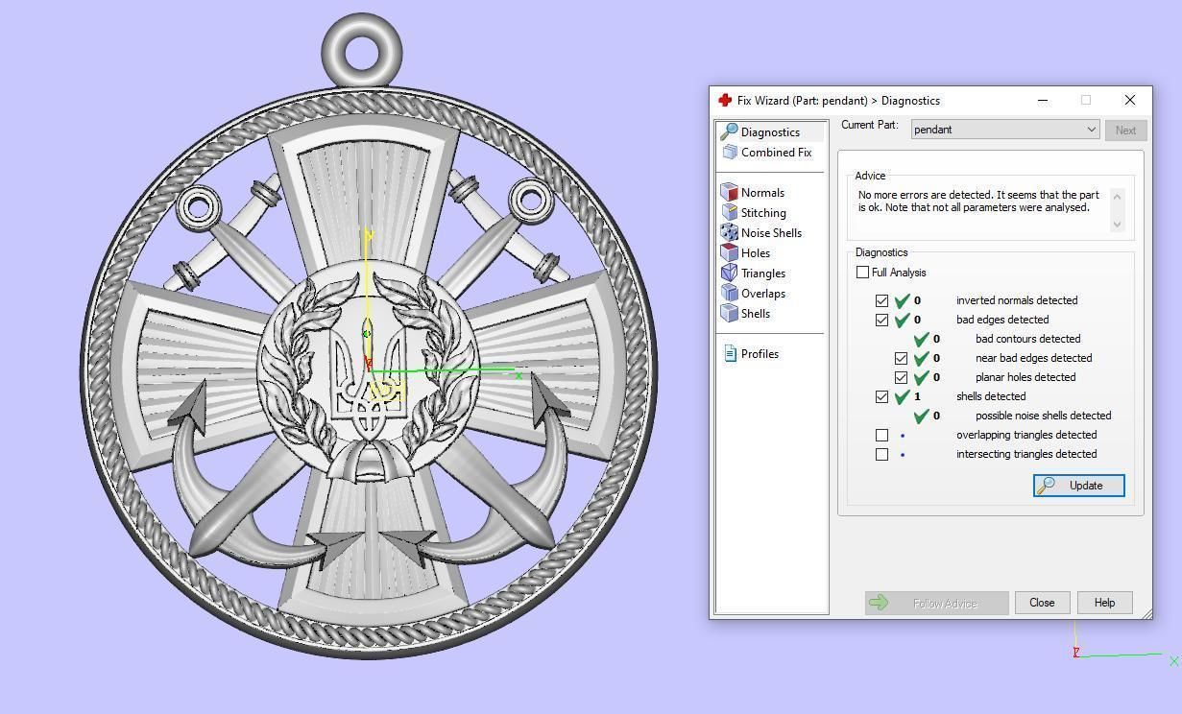The width and height of the screenshot is (1182, 714).
Task: Click the Advice message text
Action: pyautogui.click(x=978, y=201)
